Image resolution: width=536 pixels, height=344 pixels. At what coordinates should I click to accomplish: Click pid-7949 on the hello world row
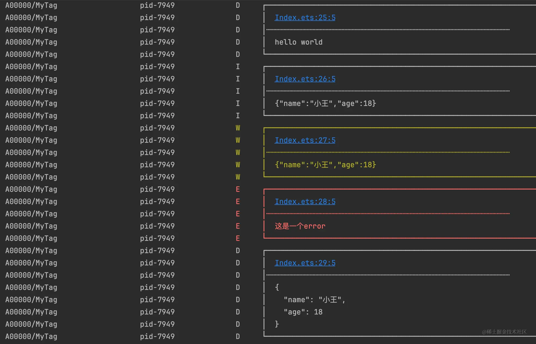pos(157,42)
